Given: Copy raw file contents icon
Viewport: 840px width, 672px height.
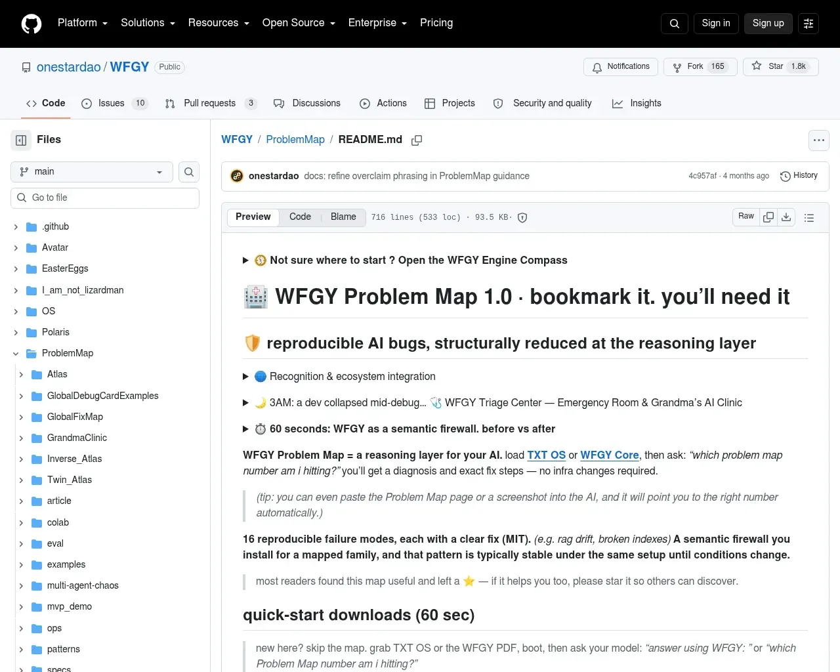Looking at the screenshot, I should (x=768, y=217).
